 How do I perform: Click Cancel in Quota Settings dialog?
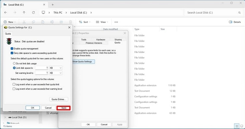[48, 108]
